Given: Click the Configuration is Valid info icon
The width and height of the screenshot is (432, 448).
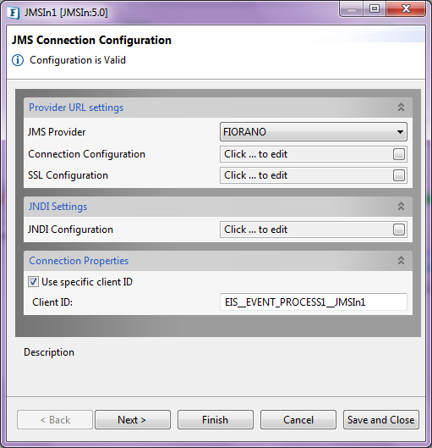Looking at the screenshot, I should 18,60.
